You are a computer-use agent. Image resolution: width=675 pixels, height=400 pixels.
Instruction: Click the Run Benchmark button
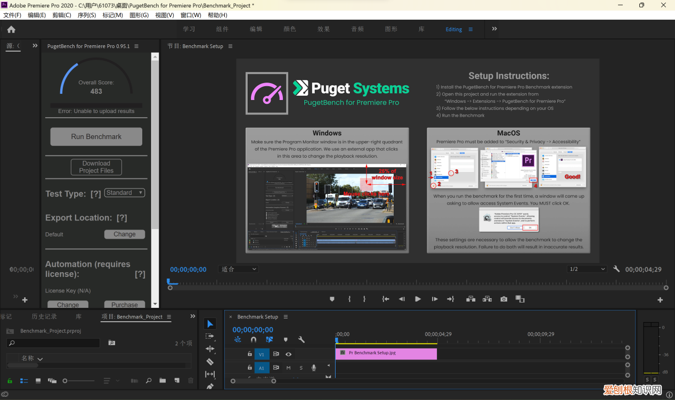coord(96,136)
